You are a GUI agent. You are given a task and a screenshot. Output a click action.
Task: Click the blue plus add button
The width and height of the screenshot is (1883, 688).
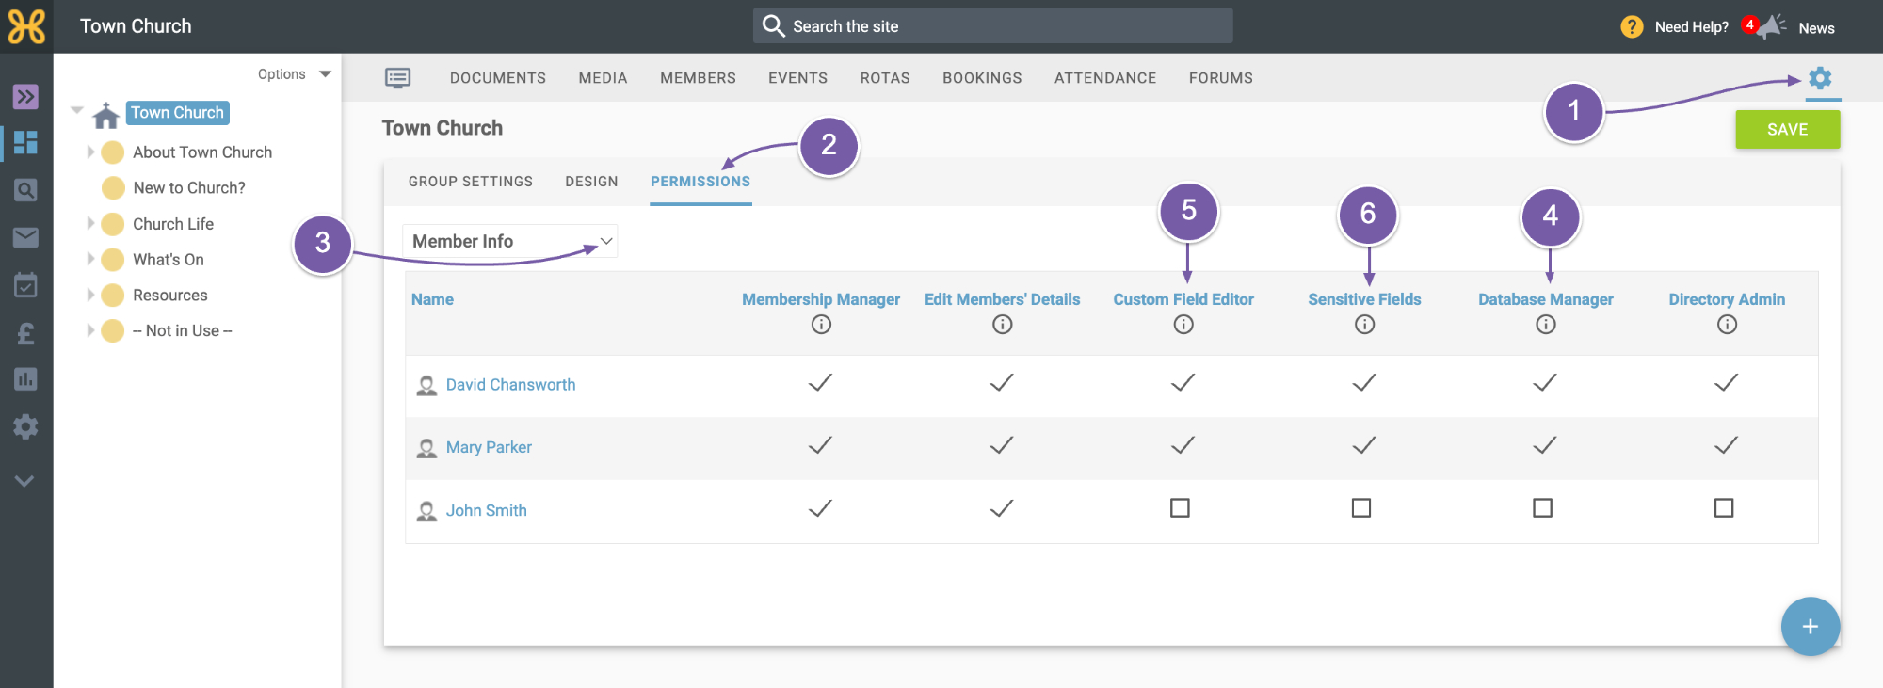[x=1810, y=627]
